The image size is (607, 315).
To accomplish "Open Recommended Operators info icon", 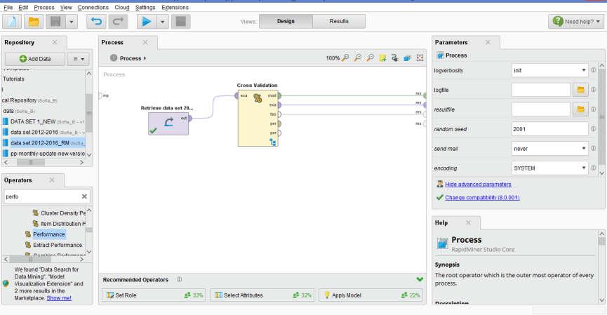I will pos(179,279).
